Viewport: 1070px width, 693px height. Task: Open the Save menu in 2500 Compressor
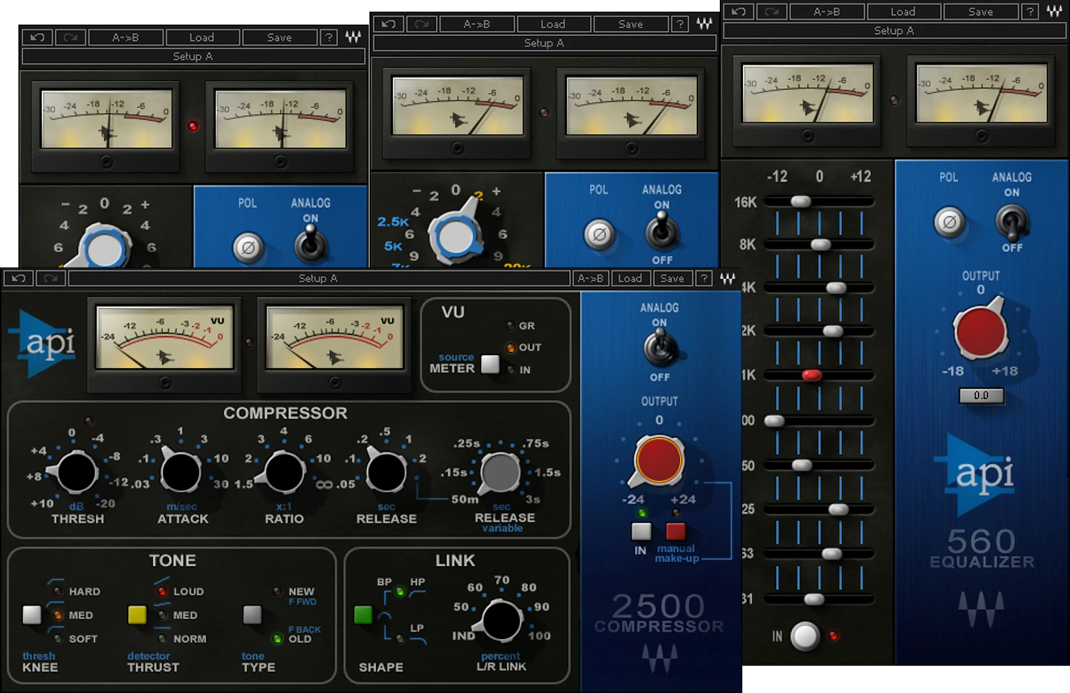click(x=672, y=278)
